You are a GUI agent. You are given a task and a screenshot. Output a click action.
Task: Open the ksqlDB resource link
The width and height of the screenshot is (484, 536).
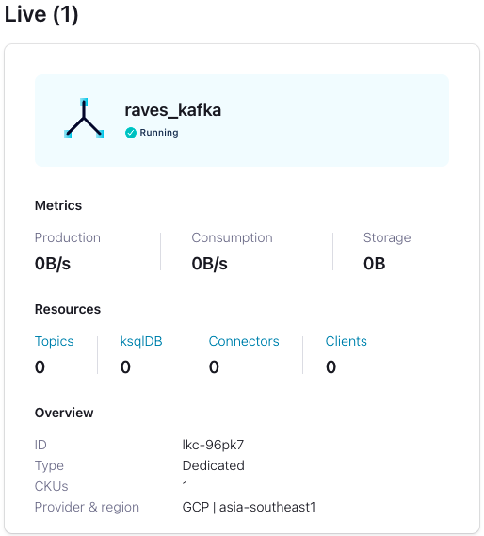pos(141,341)
